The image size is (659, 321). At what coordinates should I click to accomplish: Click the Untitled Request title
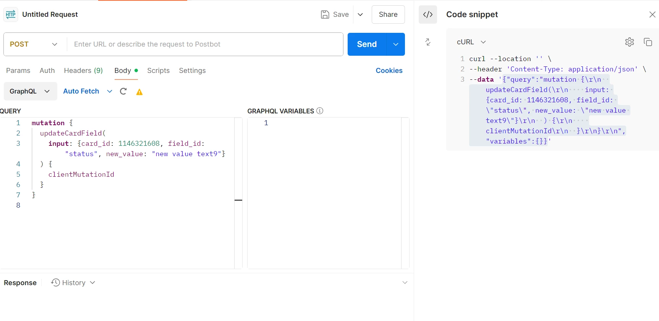pos(50,15)
